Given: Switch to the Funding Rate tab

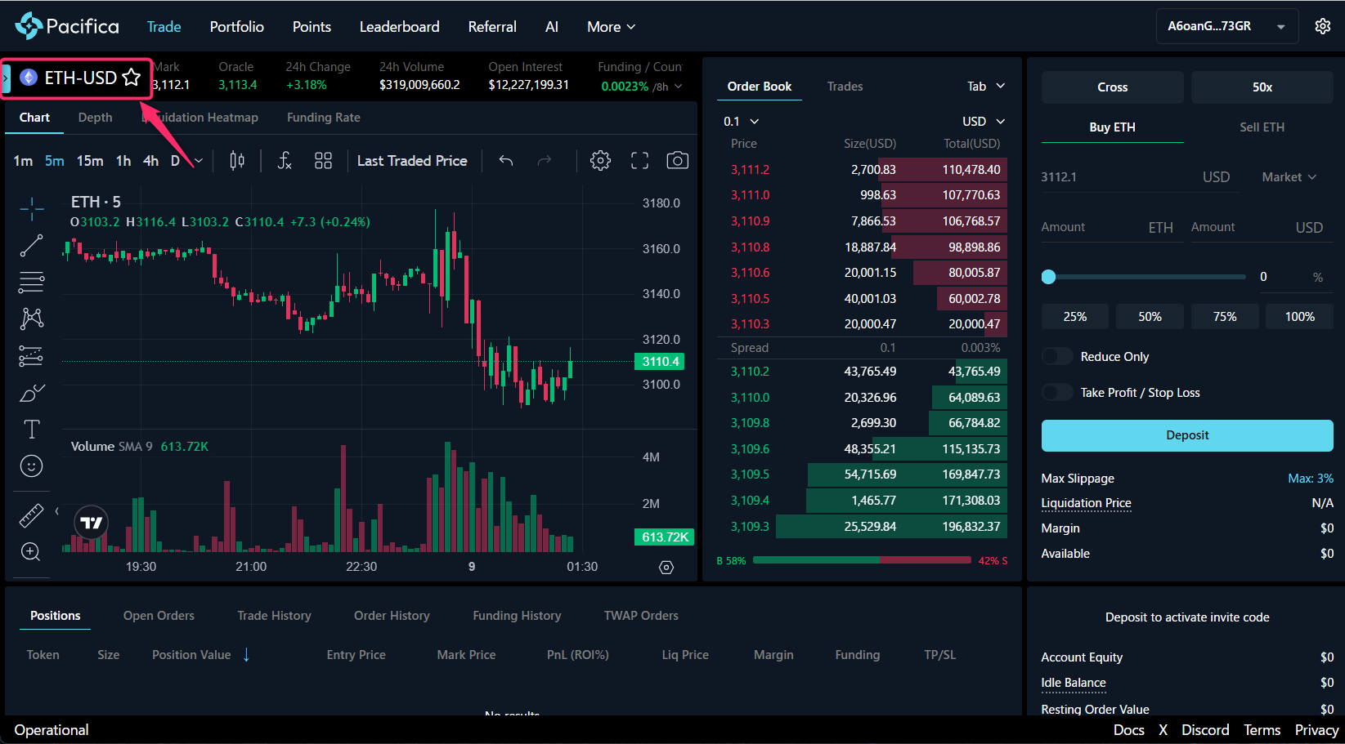Looking at the screenshot, I should point(323,118).
